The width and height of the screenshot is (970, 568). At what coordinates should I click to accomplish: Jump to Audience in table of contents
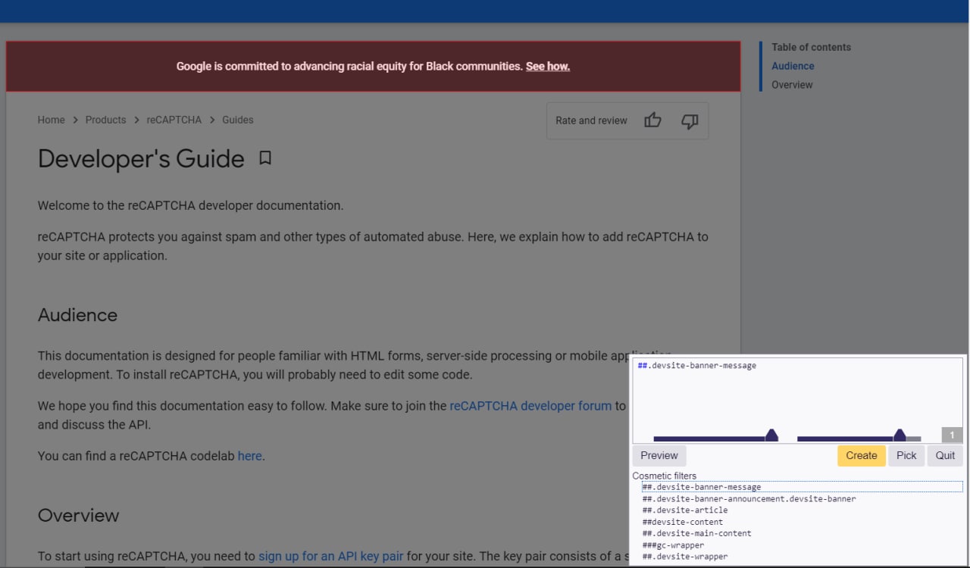[x=793, y=66]
